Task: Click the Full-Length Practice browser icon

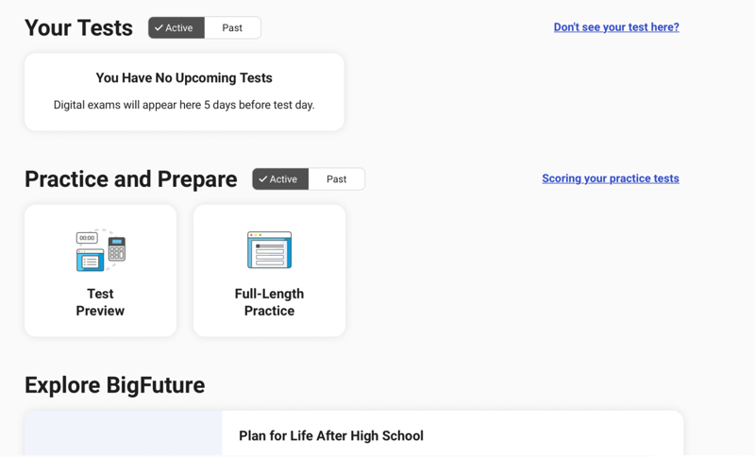Action: tap(269, 250)
